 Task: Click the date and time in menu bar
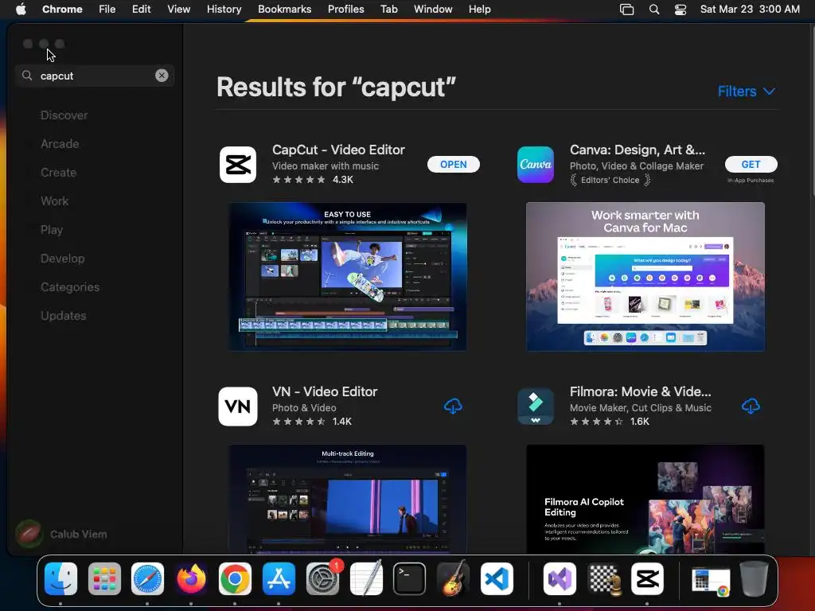click(750, 10)
